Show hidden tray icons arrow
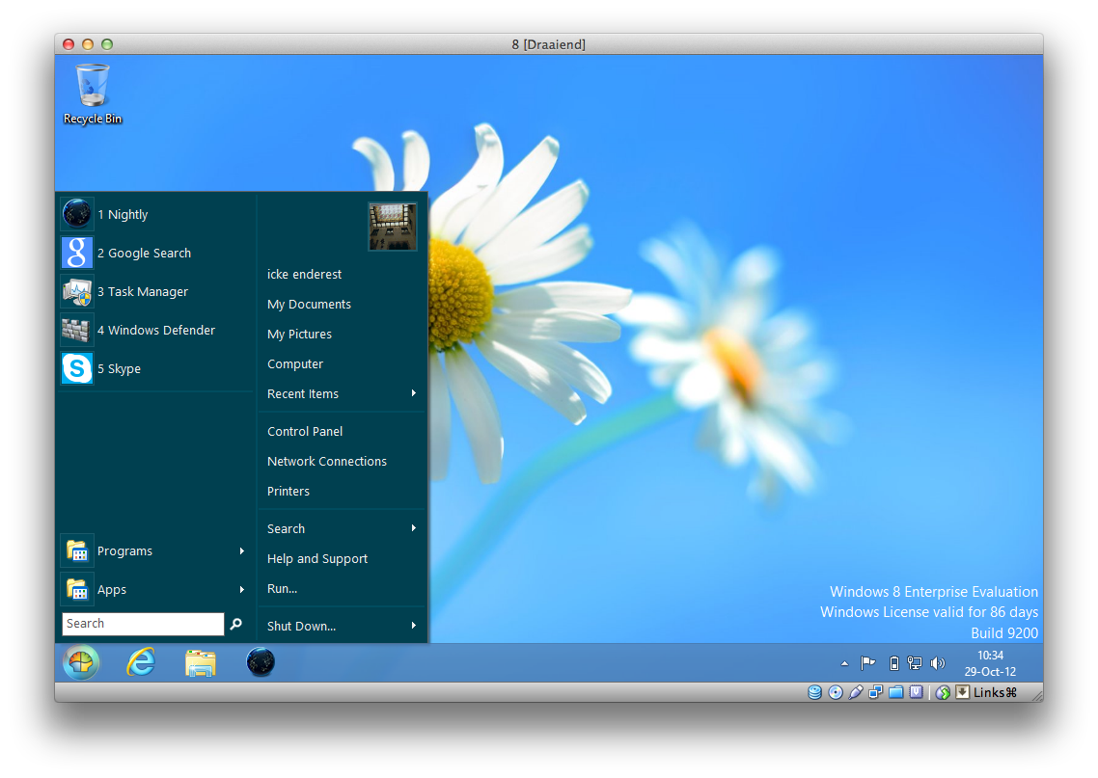This screenshot has width=1098, height=778. (845, 663)
